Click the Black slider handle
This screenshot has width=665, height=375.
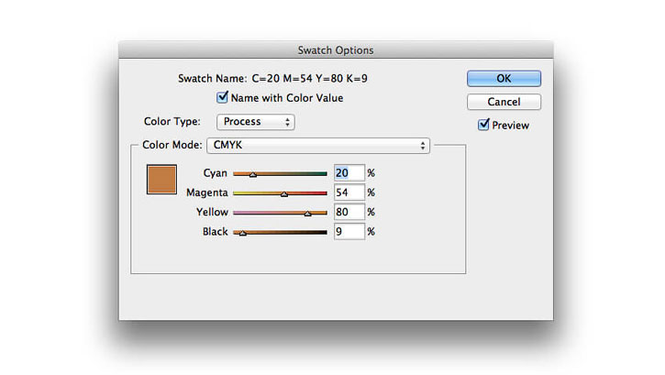[242, 233]
